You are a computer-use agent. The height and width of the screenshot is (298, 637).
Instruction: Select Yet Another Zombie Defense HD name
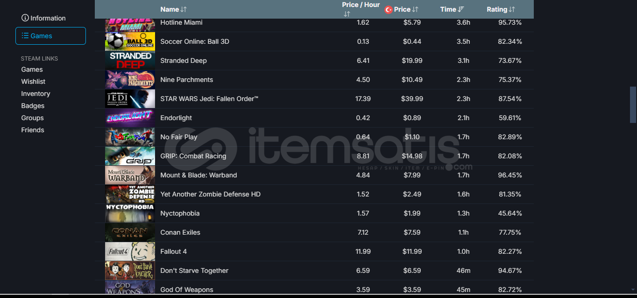point(211,194)
